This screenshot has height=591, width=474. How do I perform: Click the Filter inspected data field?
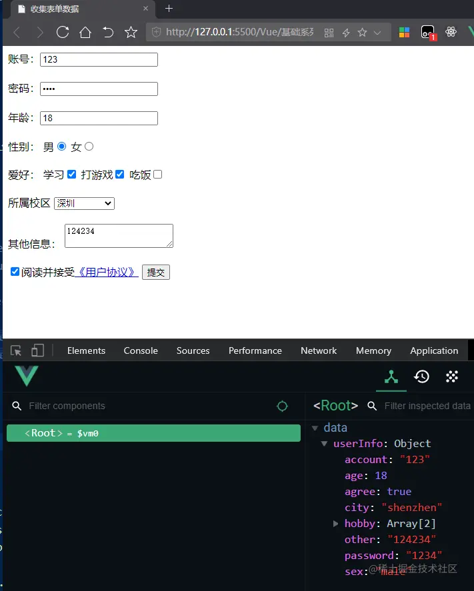[427, 406]
